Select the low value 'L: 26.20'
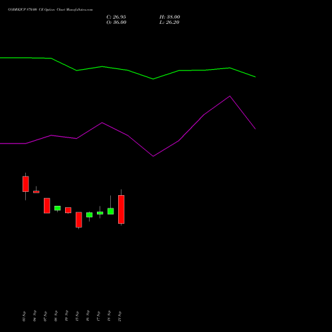 [x=169, y=22]
